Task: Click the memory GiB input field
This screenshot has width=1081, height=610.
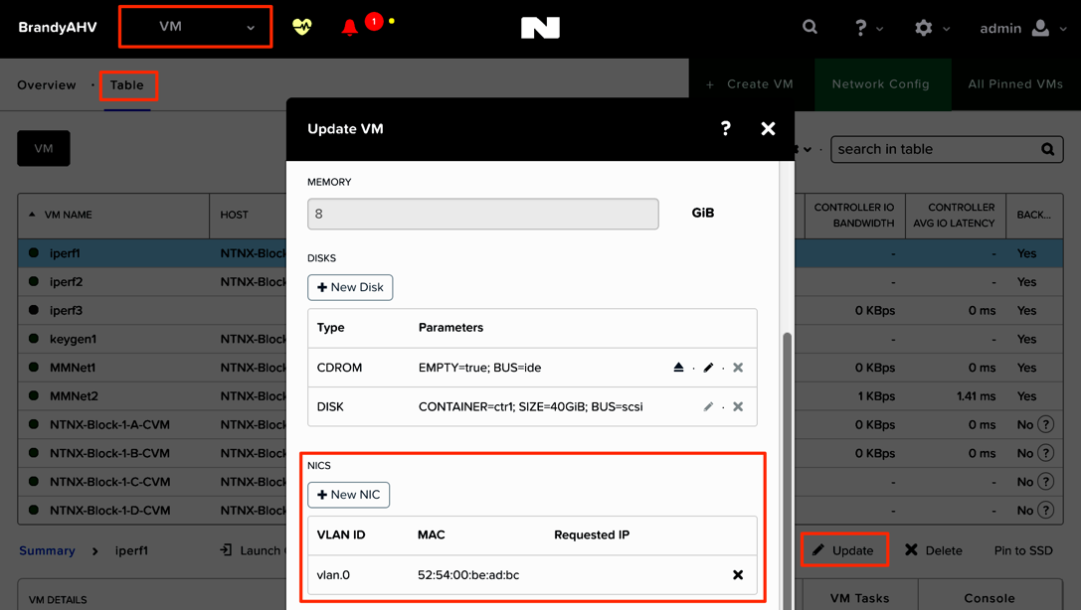Action: point(483,214)
